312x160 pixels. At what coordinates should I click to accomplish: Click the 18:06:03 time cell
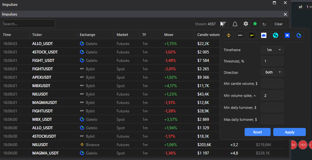point(10,43)
